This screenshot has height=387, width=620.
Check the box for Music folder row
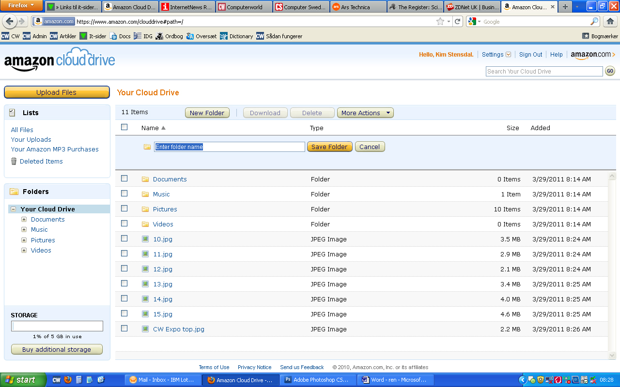click(124, 193)
